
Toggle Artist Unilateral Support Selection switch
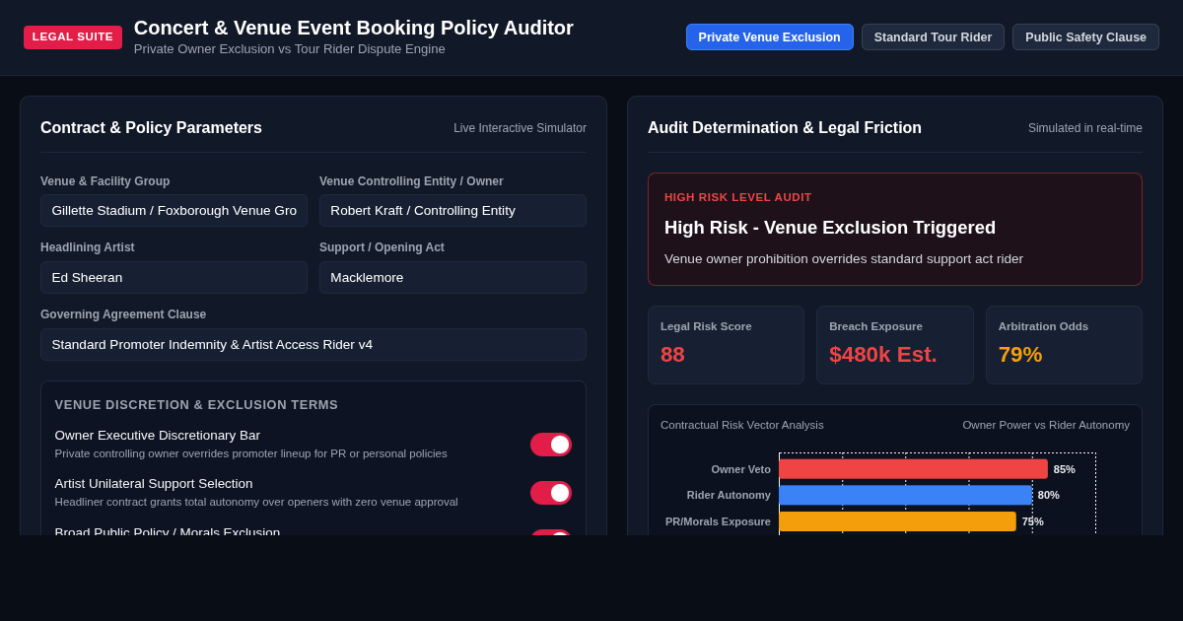[x=551, y=493]
